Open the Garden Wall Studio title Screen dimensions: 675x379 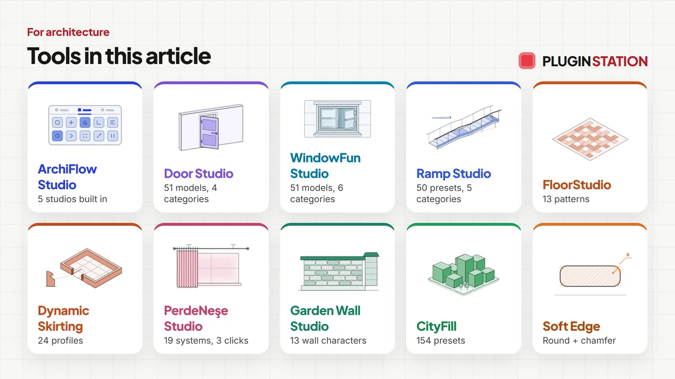coord(325,318)
